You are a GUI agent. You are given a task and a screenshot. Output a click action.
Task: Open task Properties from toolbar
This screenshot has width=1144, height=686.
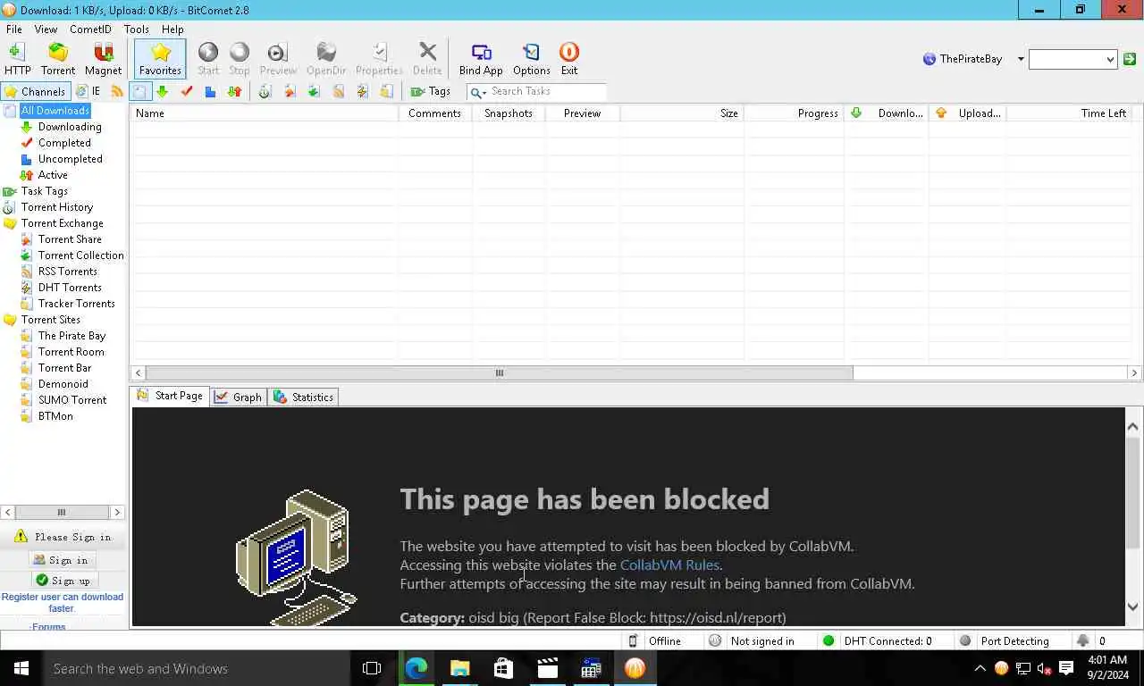click(379, 59)
